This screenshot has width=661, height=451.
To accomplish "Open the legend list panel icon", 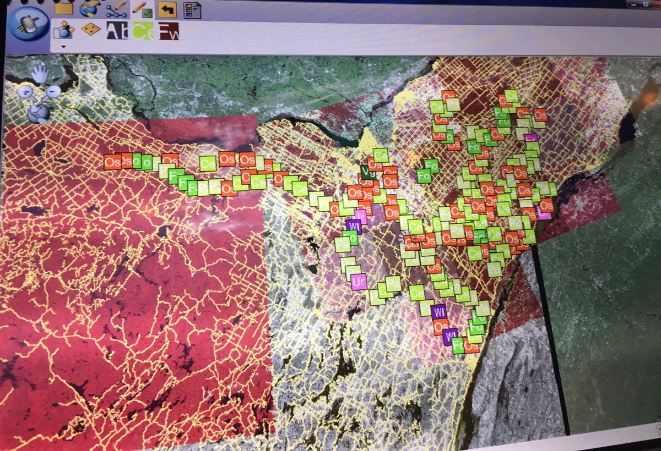I will coord(192,10).
